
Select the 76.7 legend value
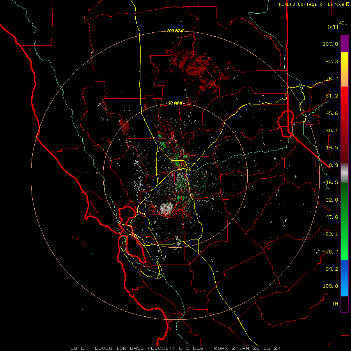coord(332,78)
